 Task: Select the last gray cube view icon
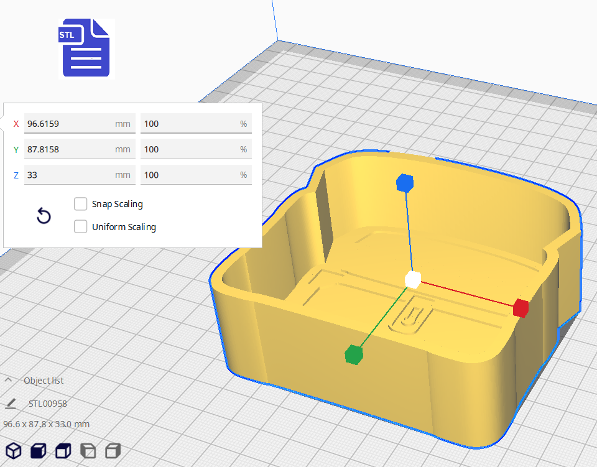pos(113,451)
